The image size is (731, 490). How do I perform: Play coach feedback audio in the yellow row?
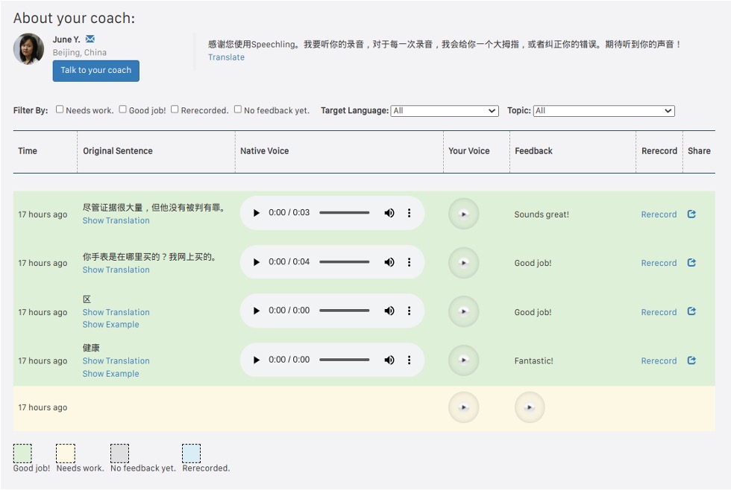tap(530, 407)
